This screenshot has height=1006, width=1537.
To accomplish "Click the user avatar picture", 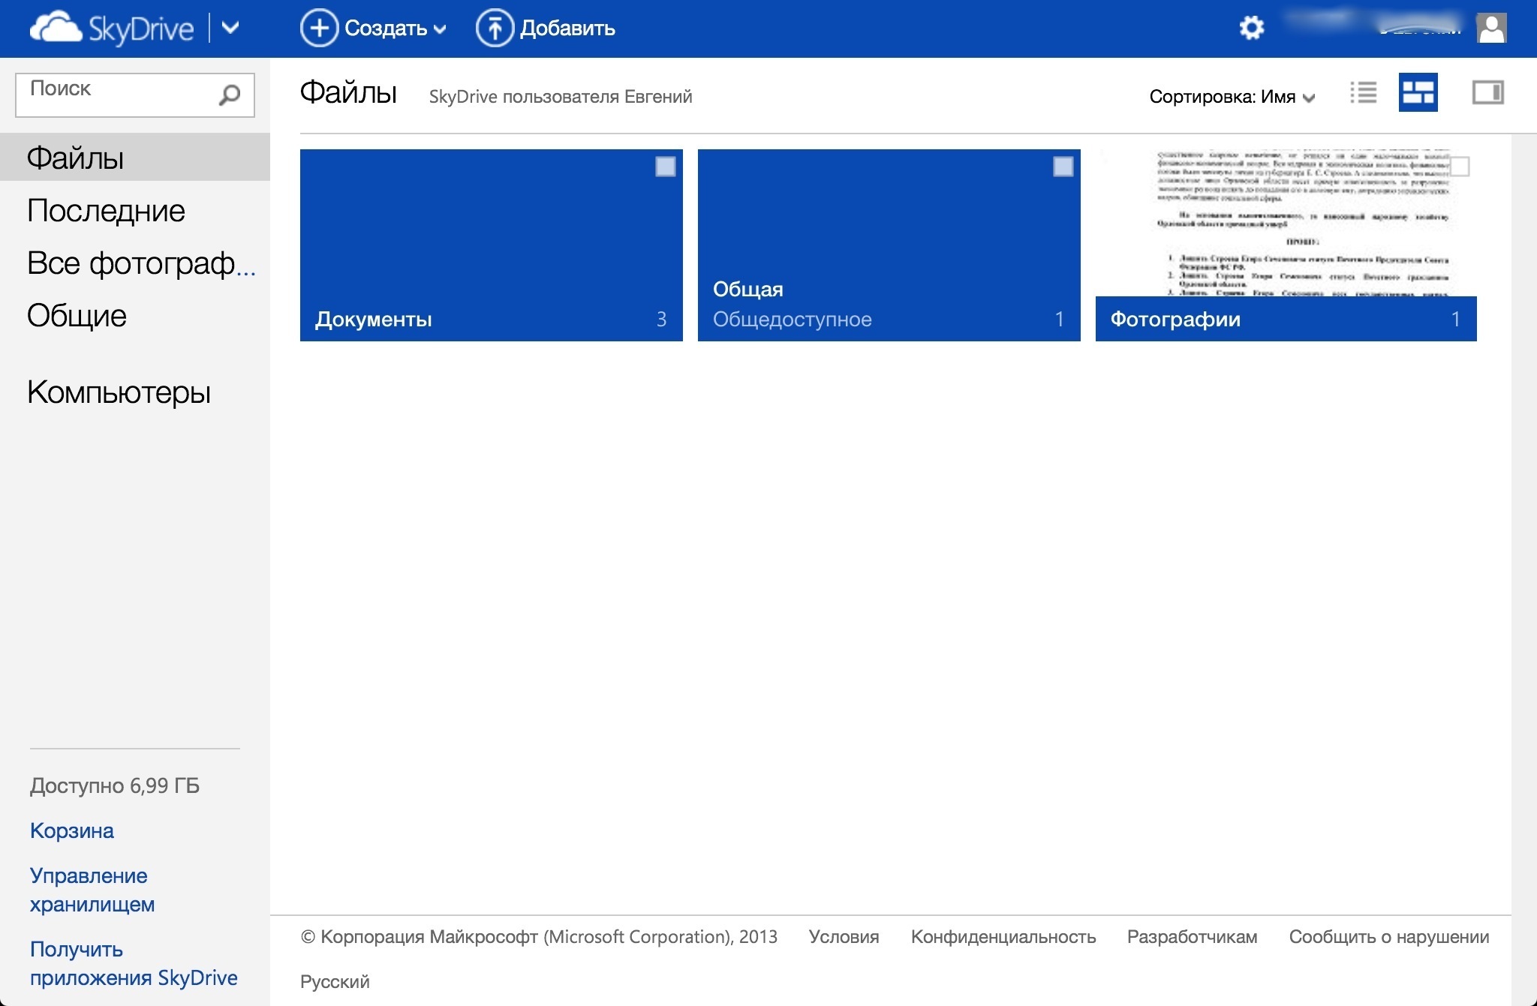I will (1491, 29).
